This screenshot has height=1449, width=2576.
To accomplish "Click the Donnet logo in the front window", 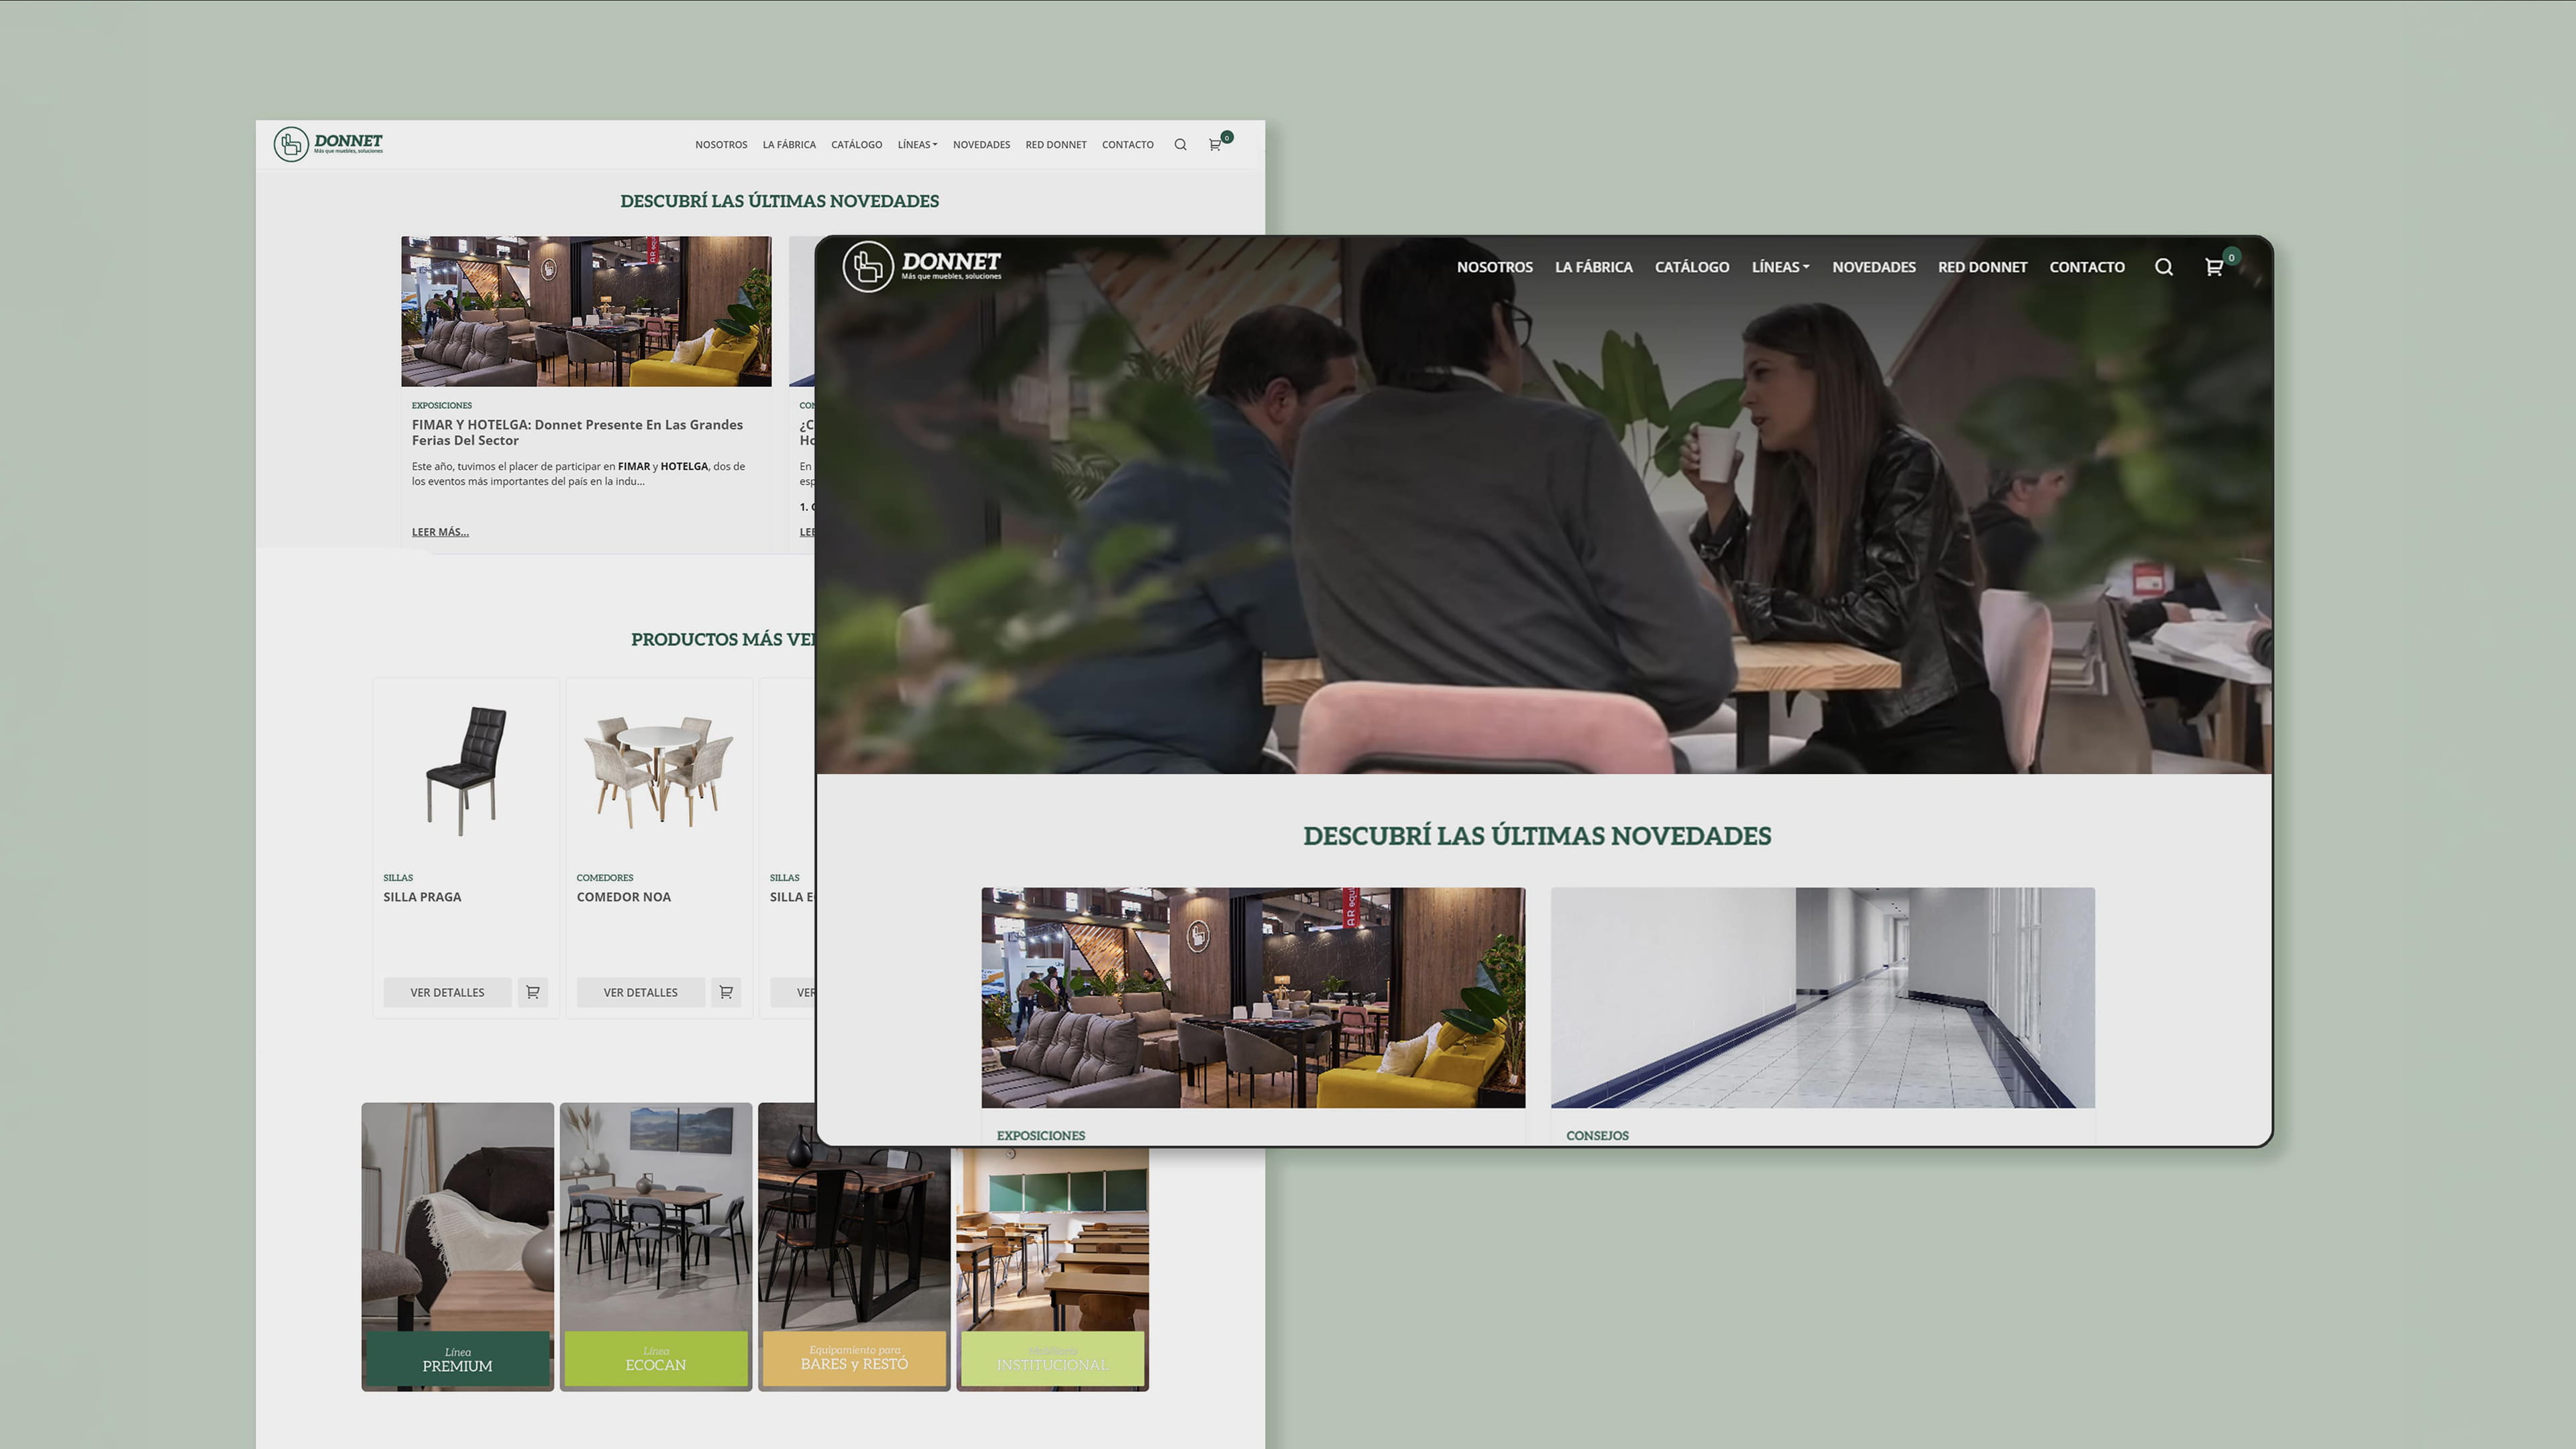I will (x=921, y=266).
